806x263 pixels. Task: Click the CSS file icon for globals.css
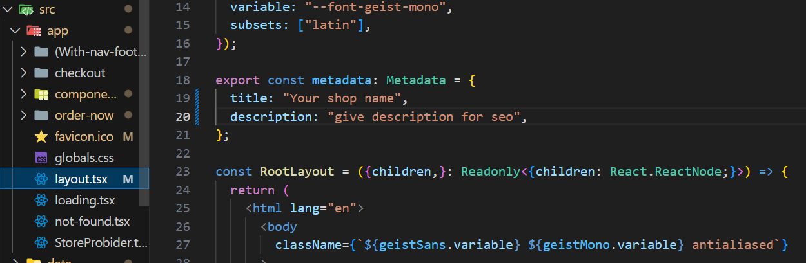(41, 158)
